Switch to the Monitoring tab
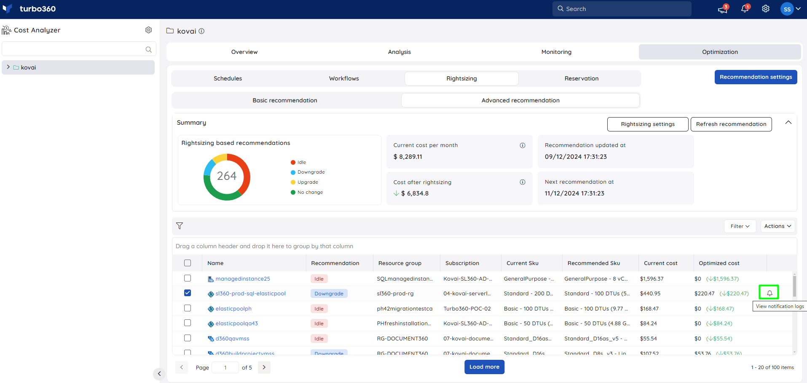 [x=556, y=52]
